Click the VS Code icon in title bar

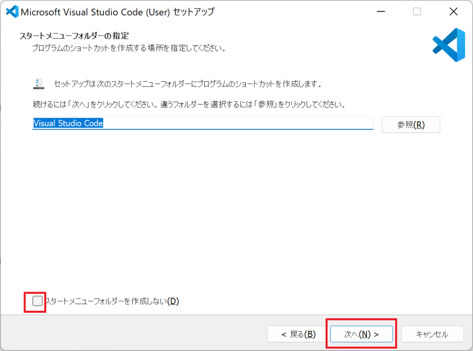pos(12,12)
